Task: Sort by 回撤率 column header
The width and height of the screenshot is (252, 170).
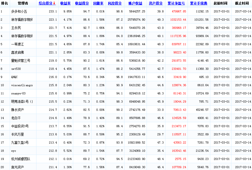Action: (x=98, y=3)
